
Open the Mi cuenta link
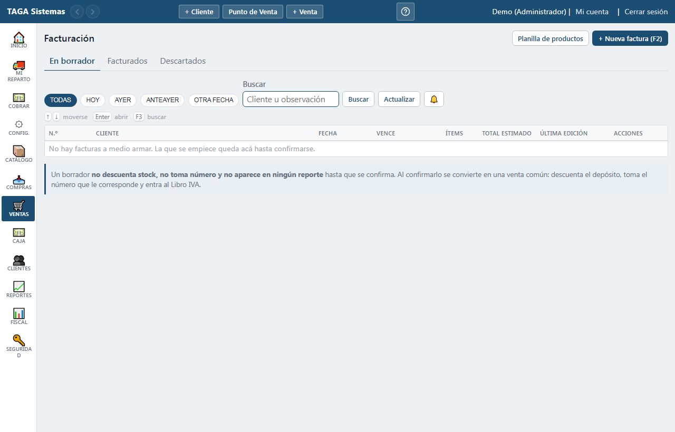(592, 12)
